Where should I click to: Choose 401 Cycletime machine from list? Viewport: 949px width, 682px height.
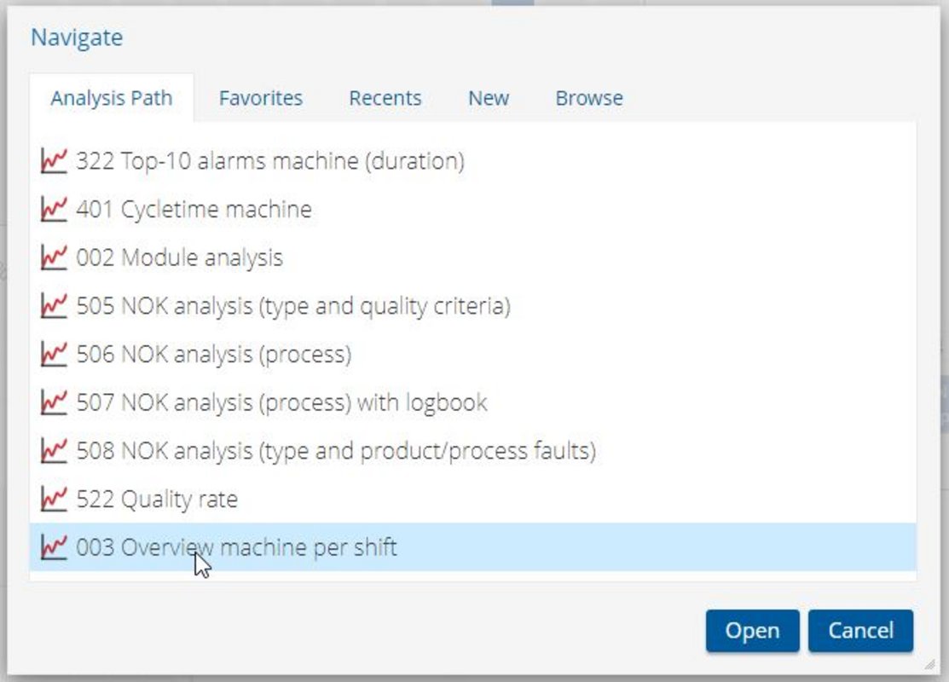tap(194, 209)
